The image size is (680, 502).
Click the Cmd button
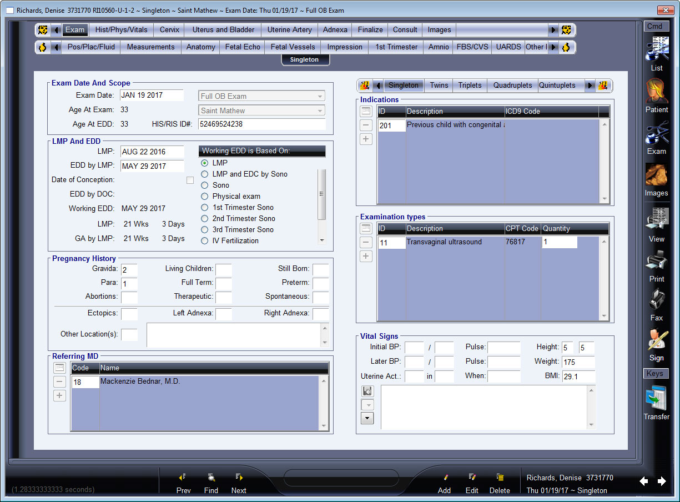click(656, 26)
